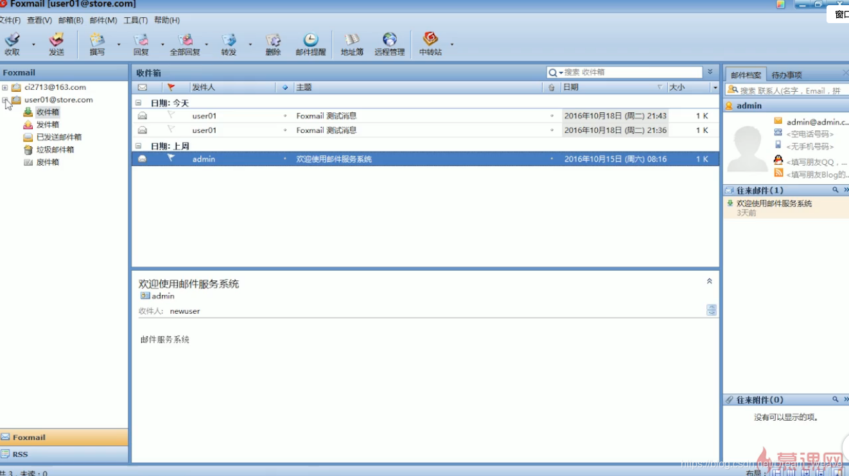This screenshot has height=476, width=849.
Task: Expand the ci2713@163.com account tree
Action: (5, 87)
